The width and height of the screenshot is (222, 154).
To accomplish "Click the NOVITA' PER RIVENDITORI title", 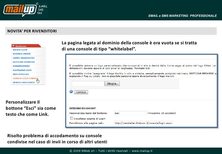I will 32,31.
